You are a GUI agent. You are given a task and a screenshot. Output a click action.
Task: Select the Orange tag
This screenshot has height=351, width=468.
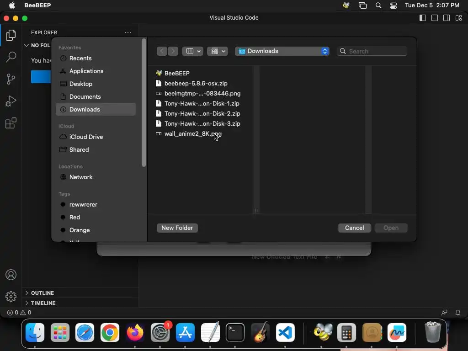(96, 230)
